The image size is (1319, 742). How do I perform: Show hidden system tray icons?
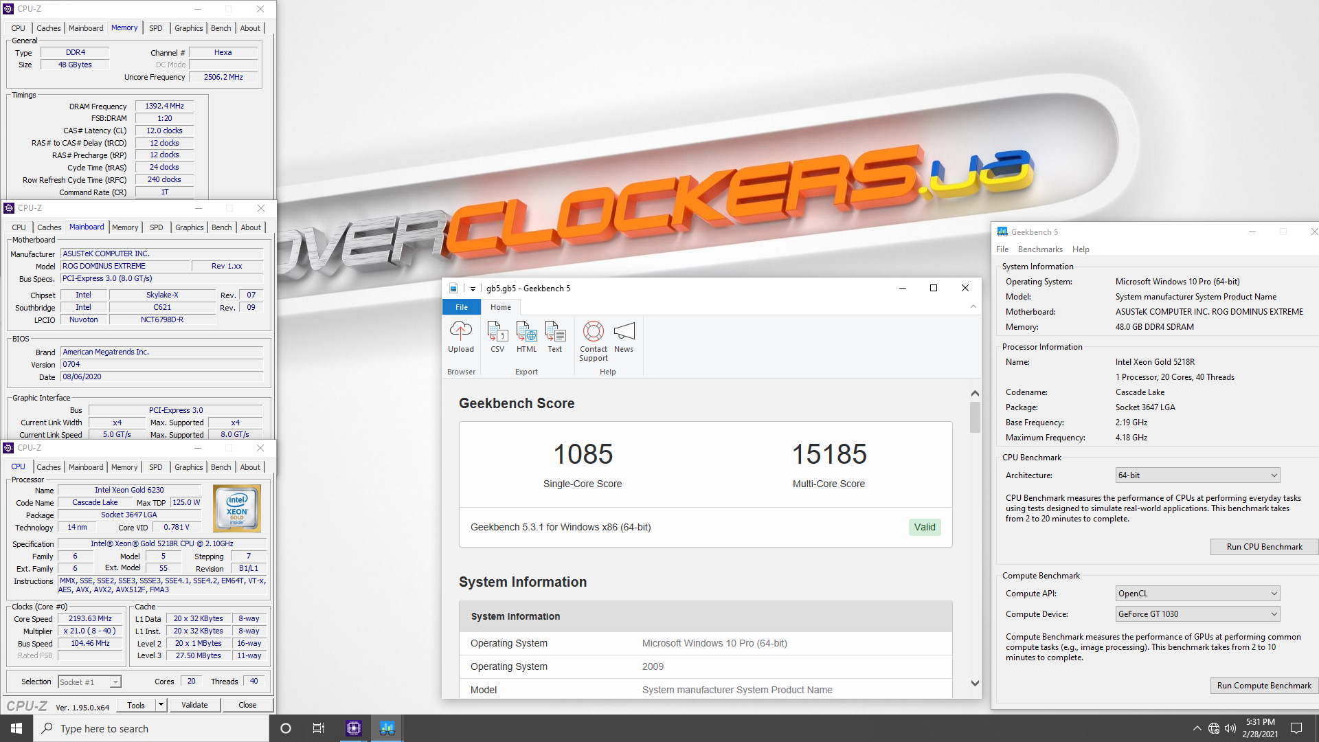coord(1197,728)
